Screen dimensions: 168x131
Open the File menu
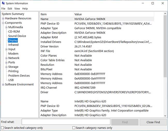[x=3, y=9]
